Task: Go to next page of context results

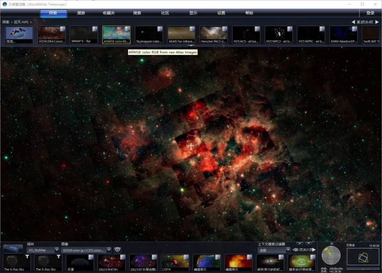Action: pos(314,250)
